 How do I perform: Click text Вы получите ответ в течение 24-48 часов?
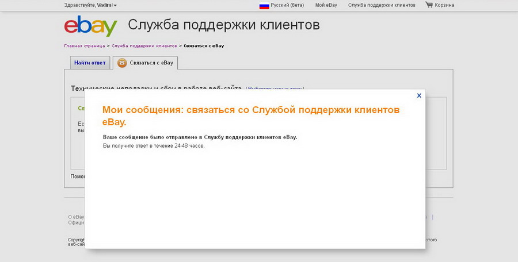(x=154, y=146)
